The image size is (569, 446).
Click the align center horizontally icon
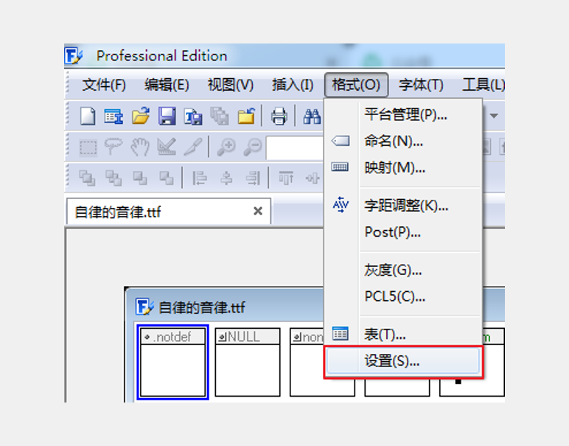[226, 178]
